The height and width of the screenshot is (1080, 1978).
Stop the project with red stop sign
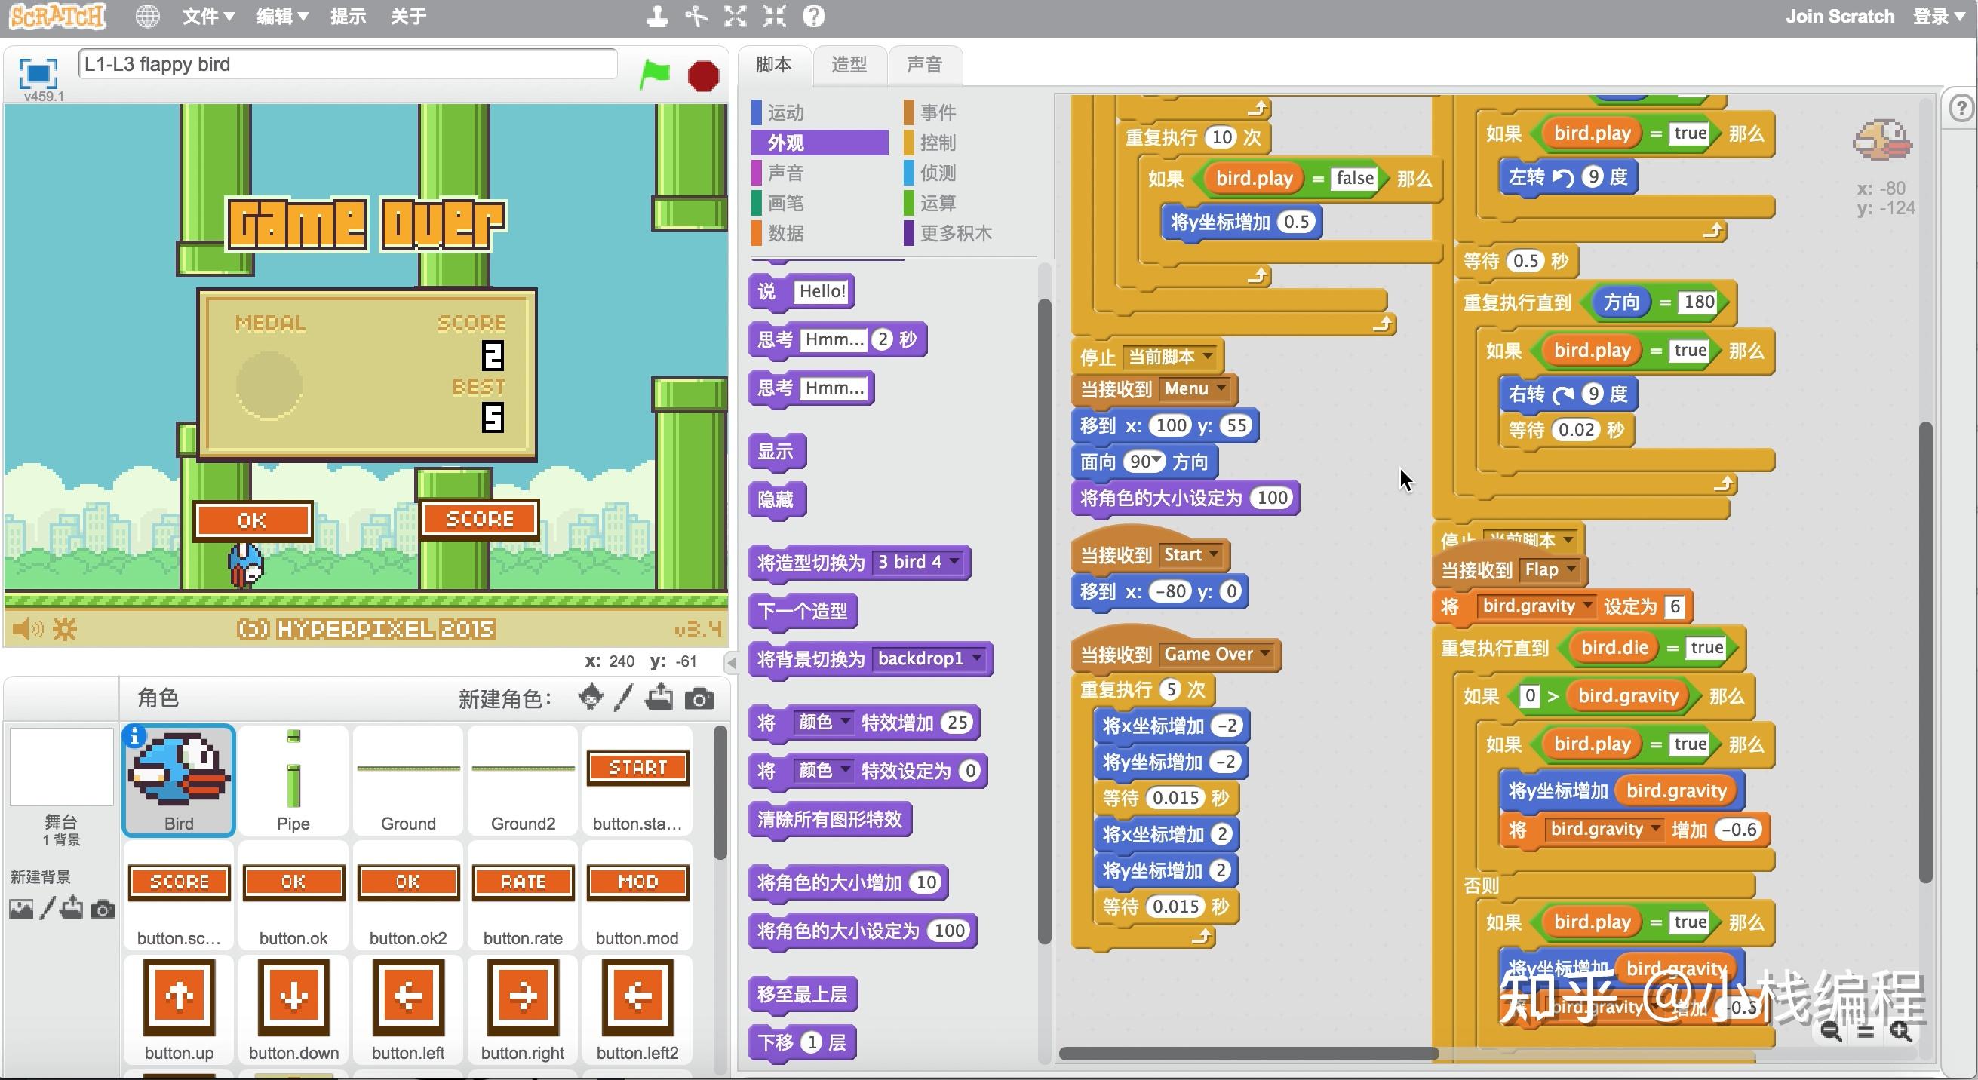[x=703, y=76]
